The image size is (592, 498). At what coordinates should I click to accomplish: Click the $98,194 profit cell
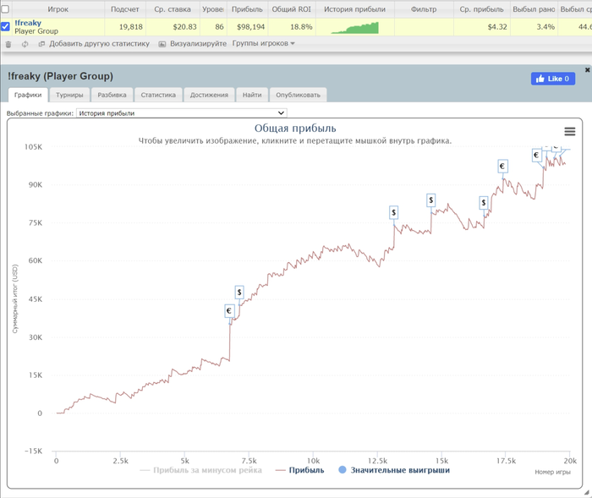(247, 27)
